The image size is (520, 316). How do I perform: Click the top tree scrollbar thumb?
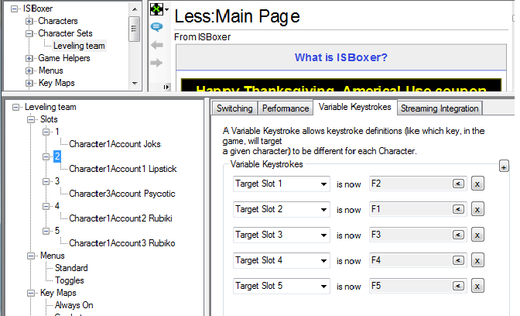coord(135,29)
